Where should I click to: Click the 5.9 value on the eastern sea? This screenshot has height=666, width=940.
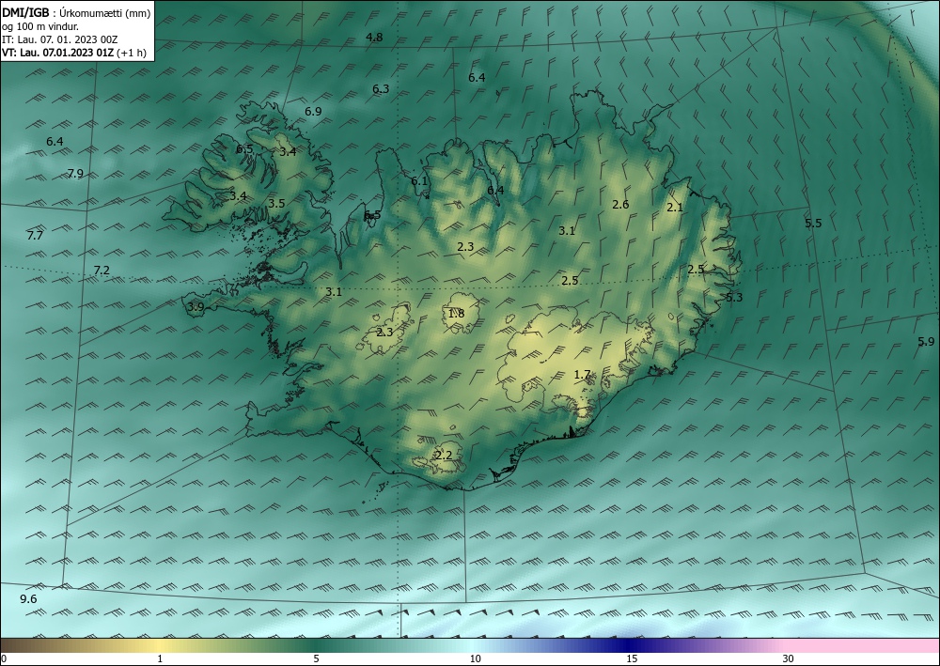[926, 341]
